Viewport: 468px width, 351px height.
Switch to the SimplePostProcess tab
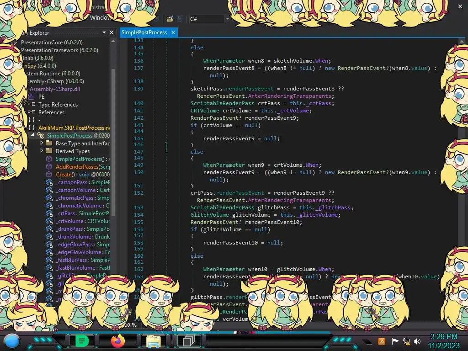coord(144,32)
